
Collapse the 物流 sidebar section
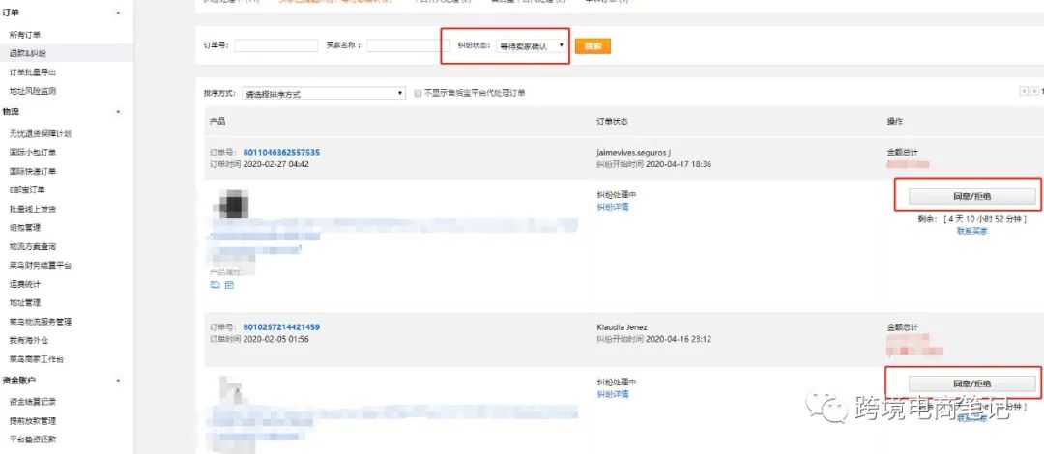pos(119,112)
